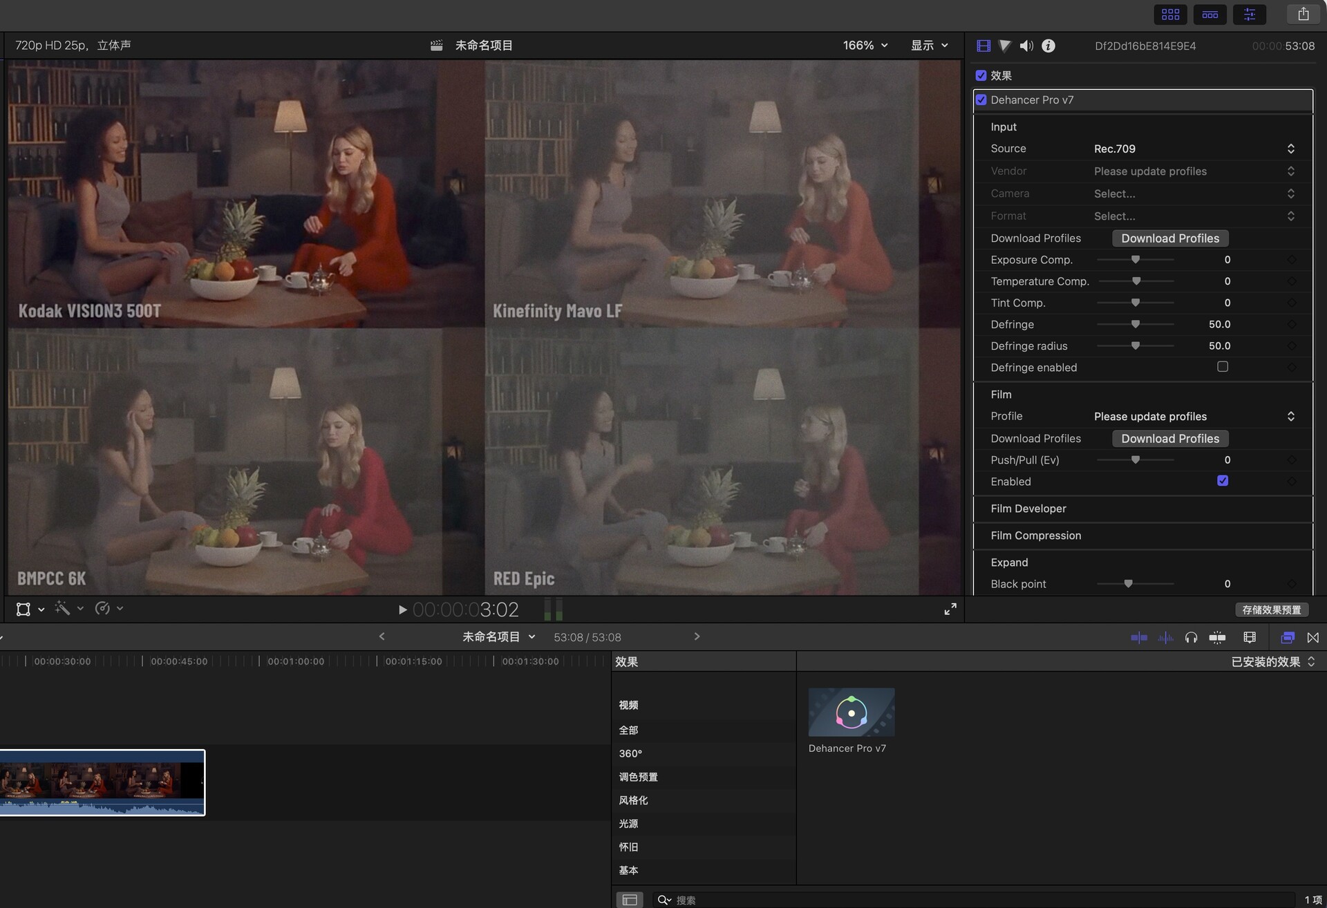Open the info inspector icon

pyautogui.click(x=1048, y=46)
